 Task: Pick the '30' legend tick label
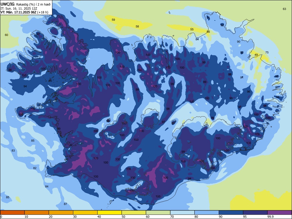tap(75, 217)
